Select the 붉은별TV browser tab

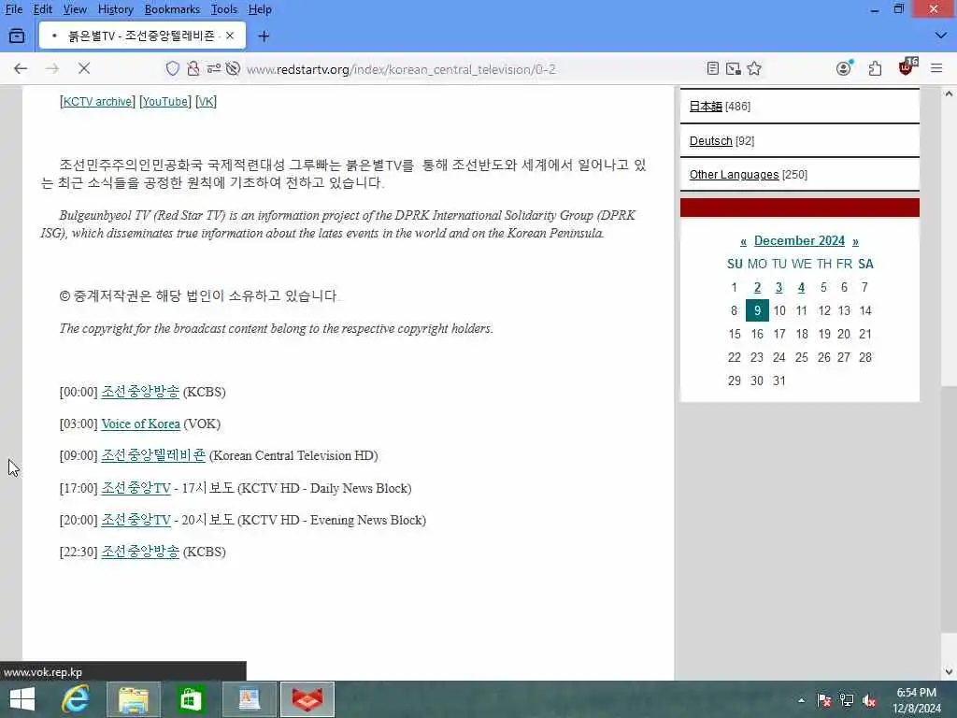[x=142, y=36]
